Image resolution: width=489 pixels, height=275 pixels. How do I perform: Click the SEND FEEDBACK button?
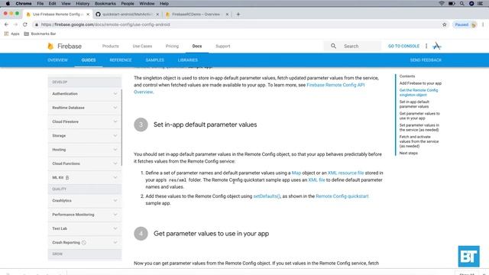tap(426, 60)
